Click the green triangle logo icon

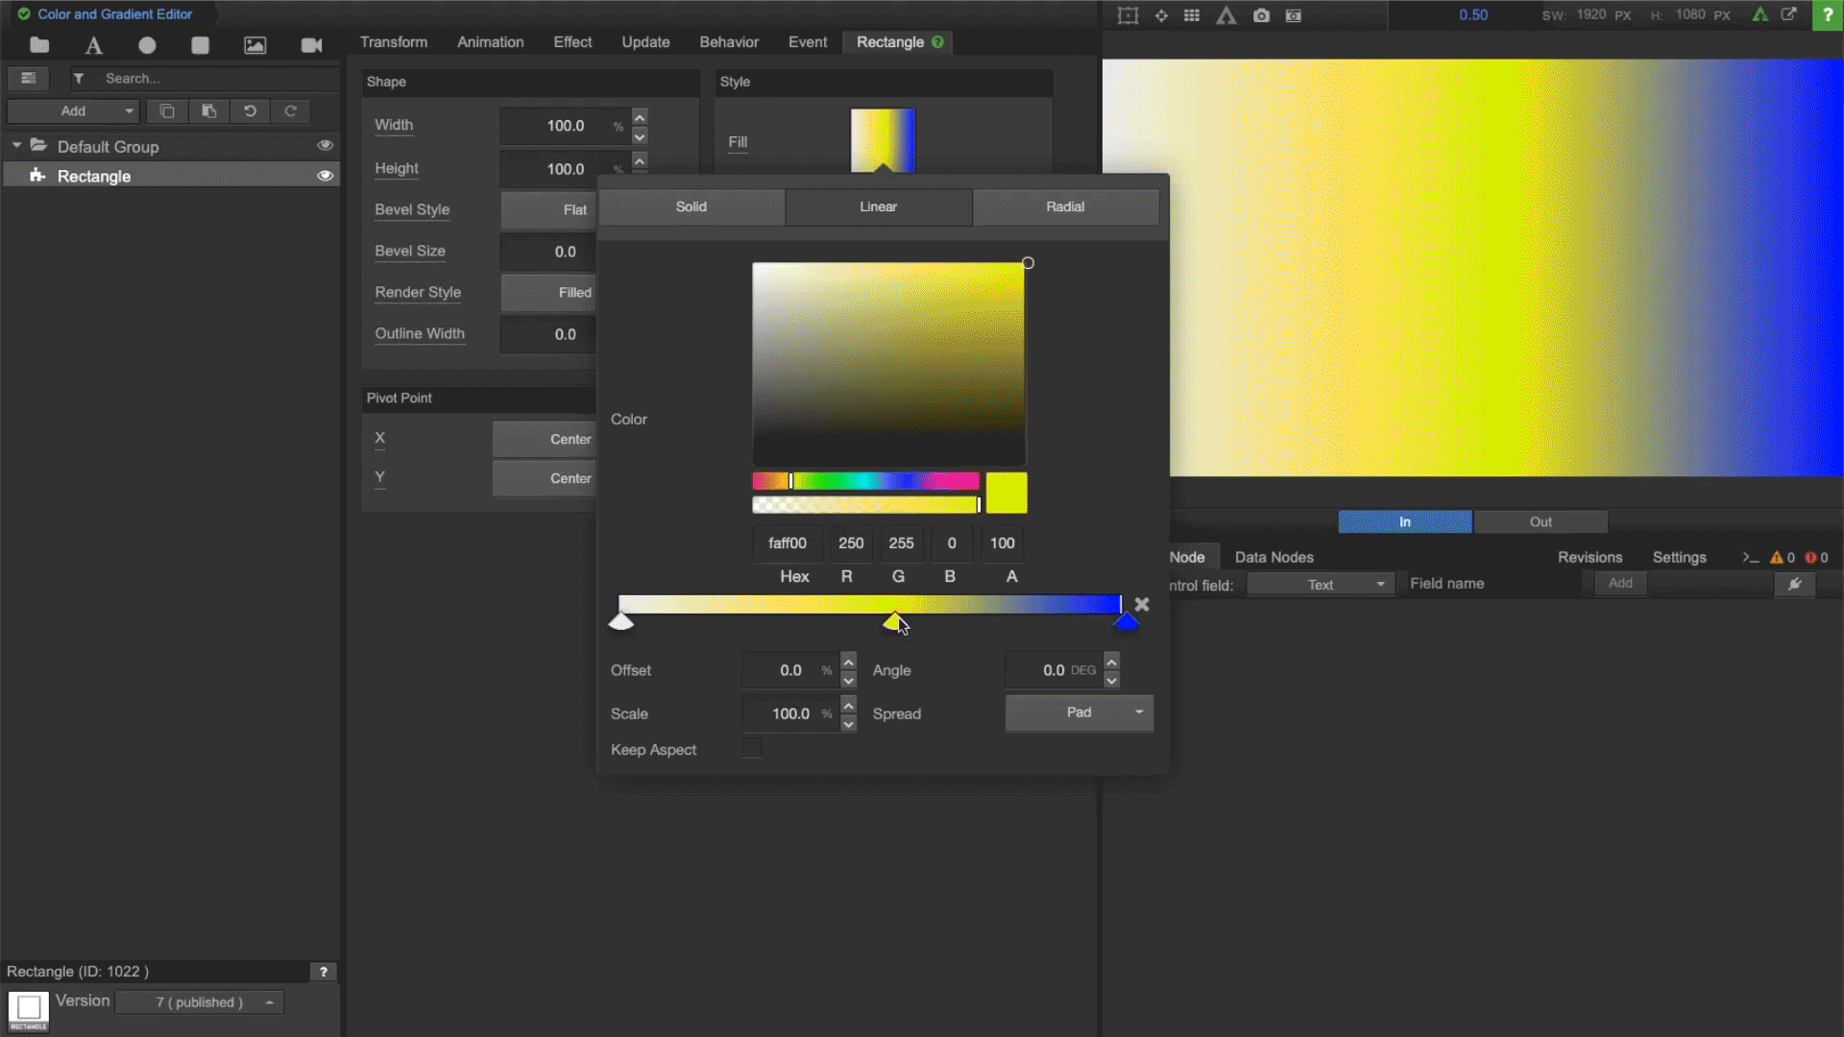click(1759, 14)
